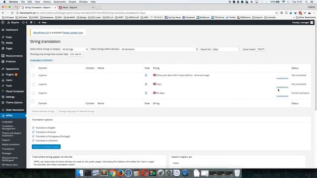Click Exit search button

point(76,54)
